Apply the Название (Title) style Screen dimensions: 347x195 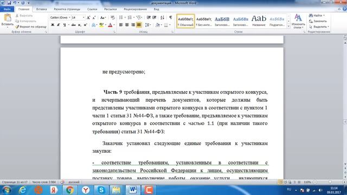coord(259,21)
